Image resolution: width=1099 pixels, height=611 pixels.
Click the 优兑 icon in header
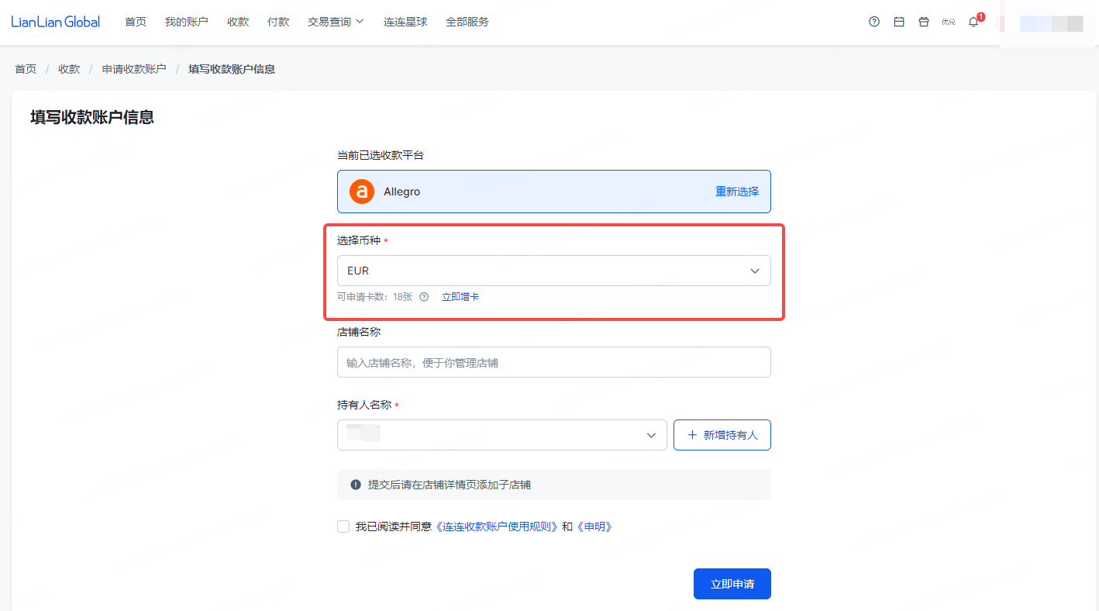click(949, 22)
